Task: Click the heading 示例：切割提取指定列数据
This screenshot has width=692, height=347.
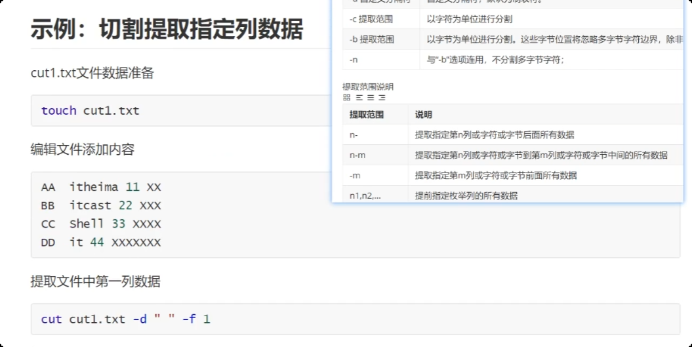Action: point(167,29)
